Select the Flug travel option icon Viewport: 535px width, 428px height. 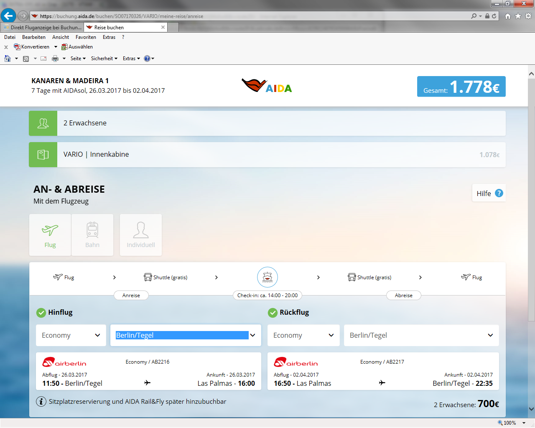50,234
